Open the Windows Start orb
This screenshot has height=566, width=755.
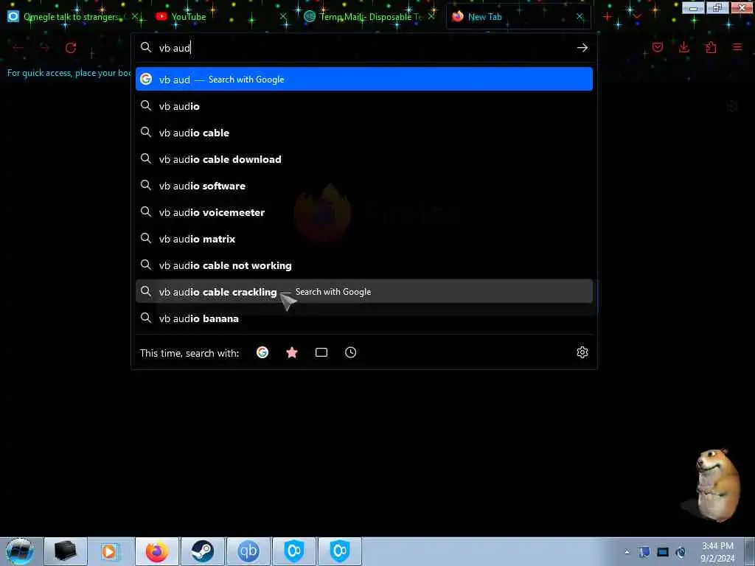(x=20, y=551)
